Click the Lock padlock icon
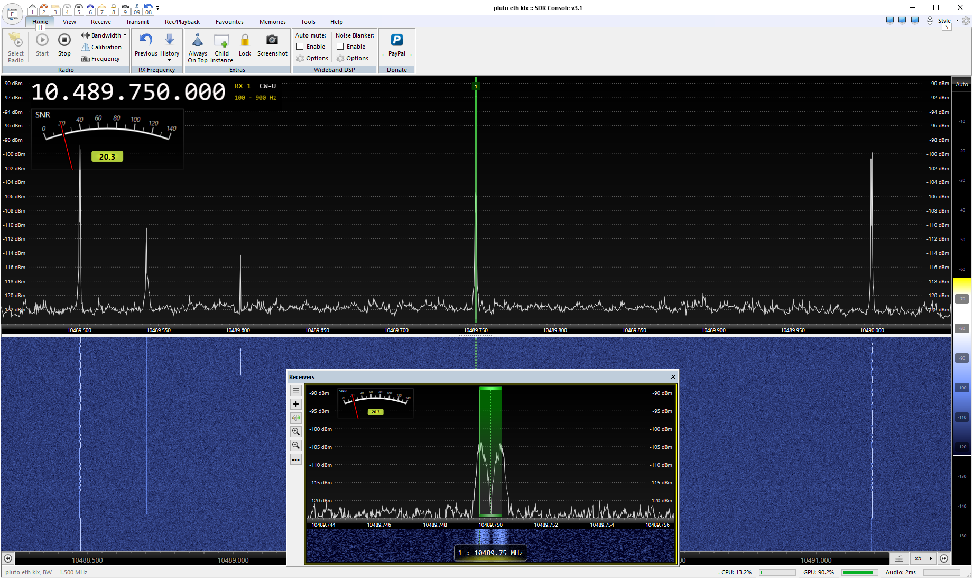The width and height of the screenshot is (973, 579). tap(245, 41)
